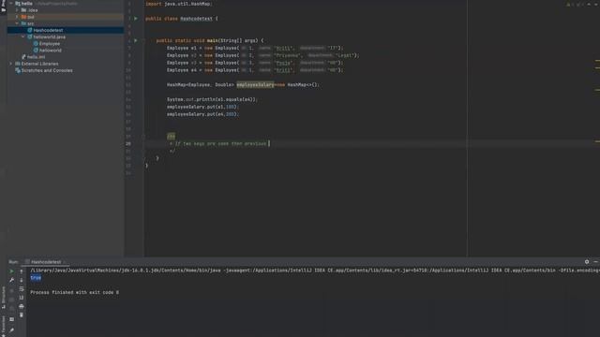Expand the out folder
Viewport: 600px width, 337px height.
(17, 17)
